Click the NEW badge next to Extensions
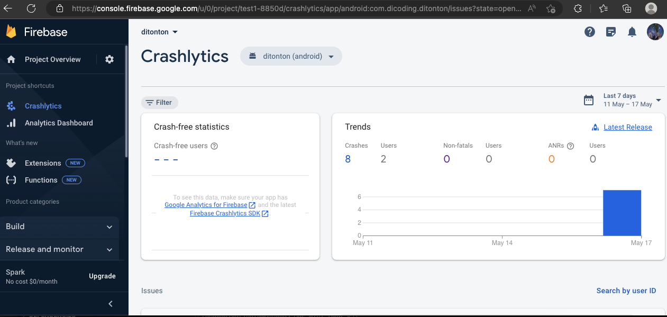Screen dimensions: 667x317 click(x=76, y=163)
